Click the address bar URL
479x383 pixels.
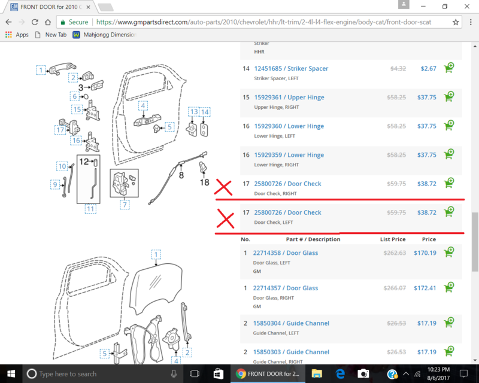263,22
